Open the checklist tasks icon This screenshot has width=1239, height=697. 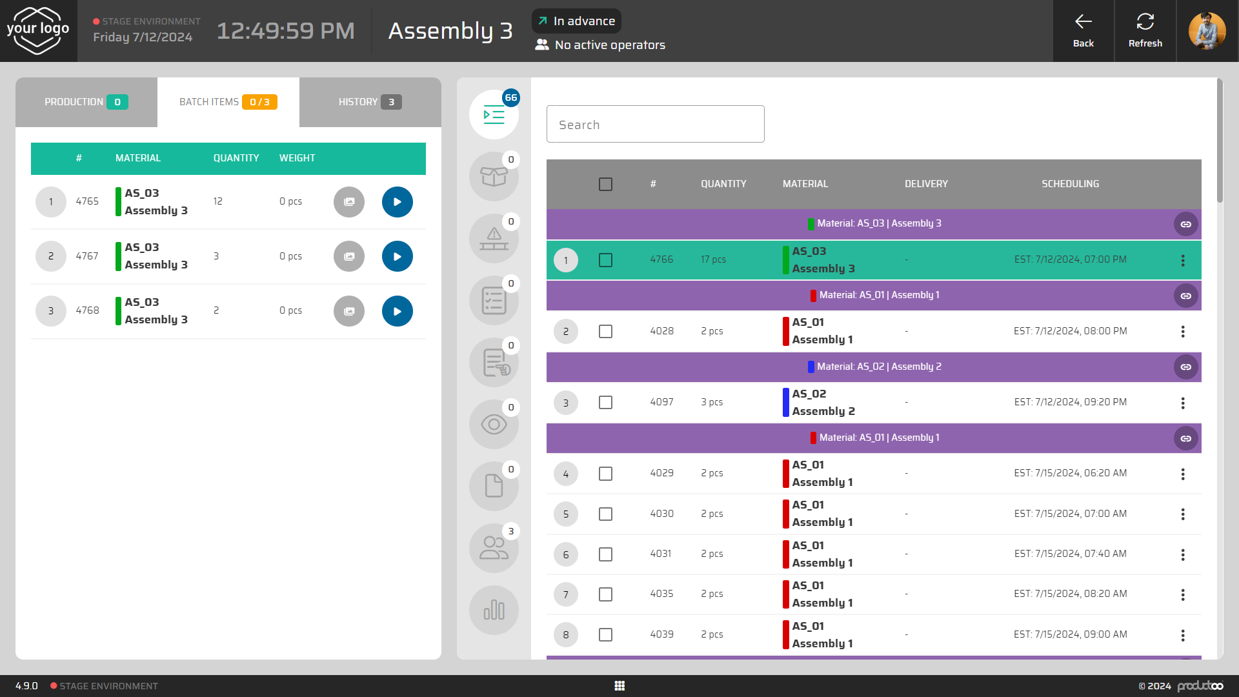pos(494,301)
